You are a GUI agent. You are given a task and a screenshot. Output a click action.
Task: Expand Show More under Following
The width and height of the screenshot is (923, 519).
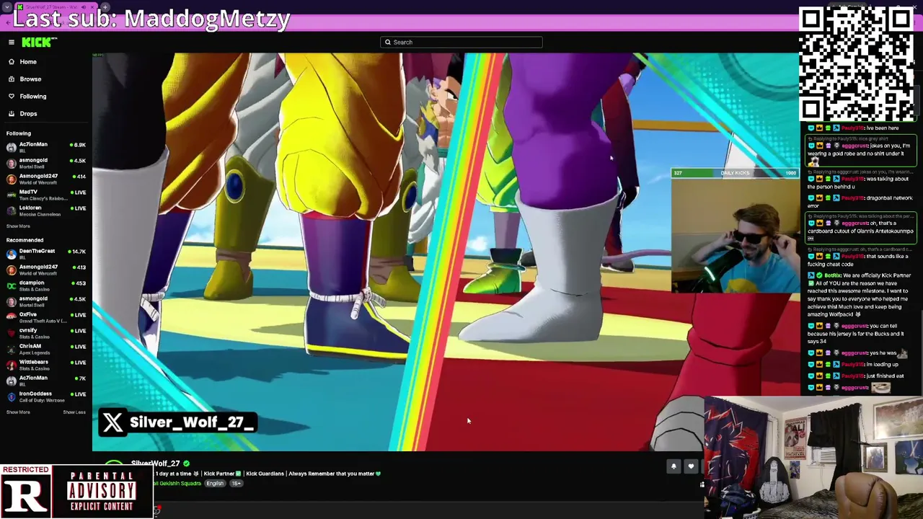point(18,226)
